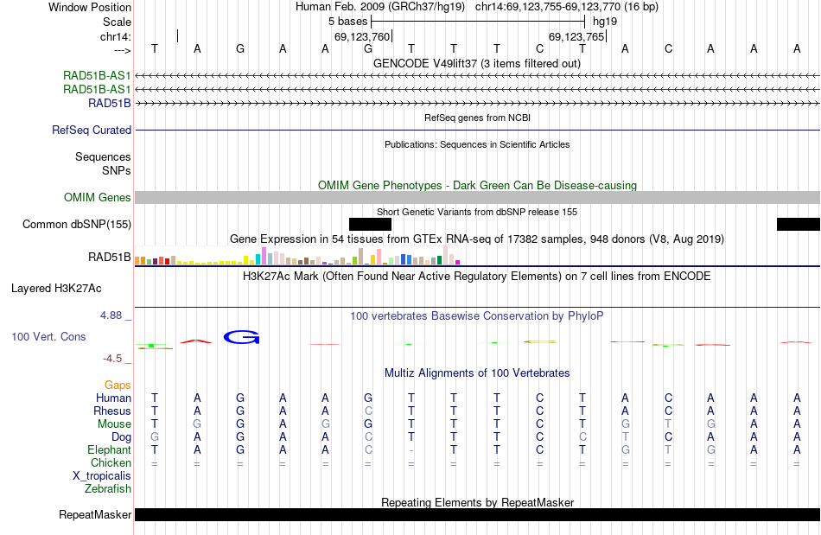This screenshot has height=535, width=821.
Task: Click the -4.5 PhyloP minimum value
Action: coord(112,359)
